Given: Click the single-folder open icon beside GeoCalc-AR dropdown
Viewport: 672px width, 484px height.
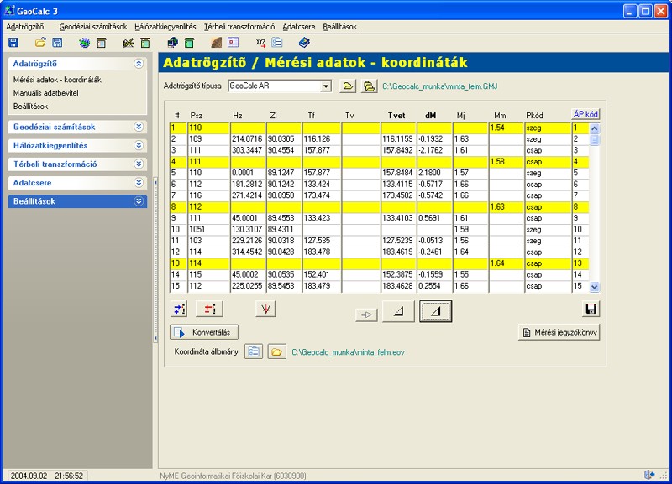Looking at the screenshot, I should click(348, 86).
